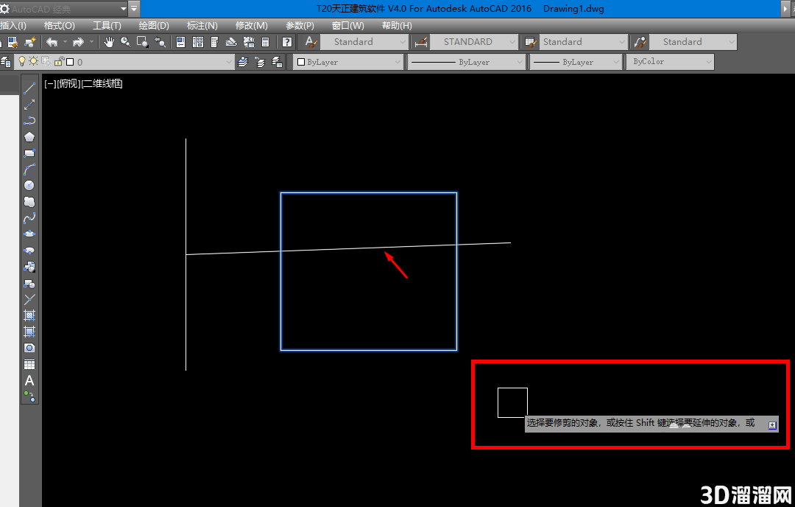Open the 格式(O) menu

click(x=60, y=25)
